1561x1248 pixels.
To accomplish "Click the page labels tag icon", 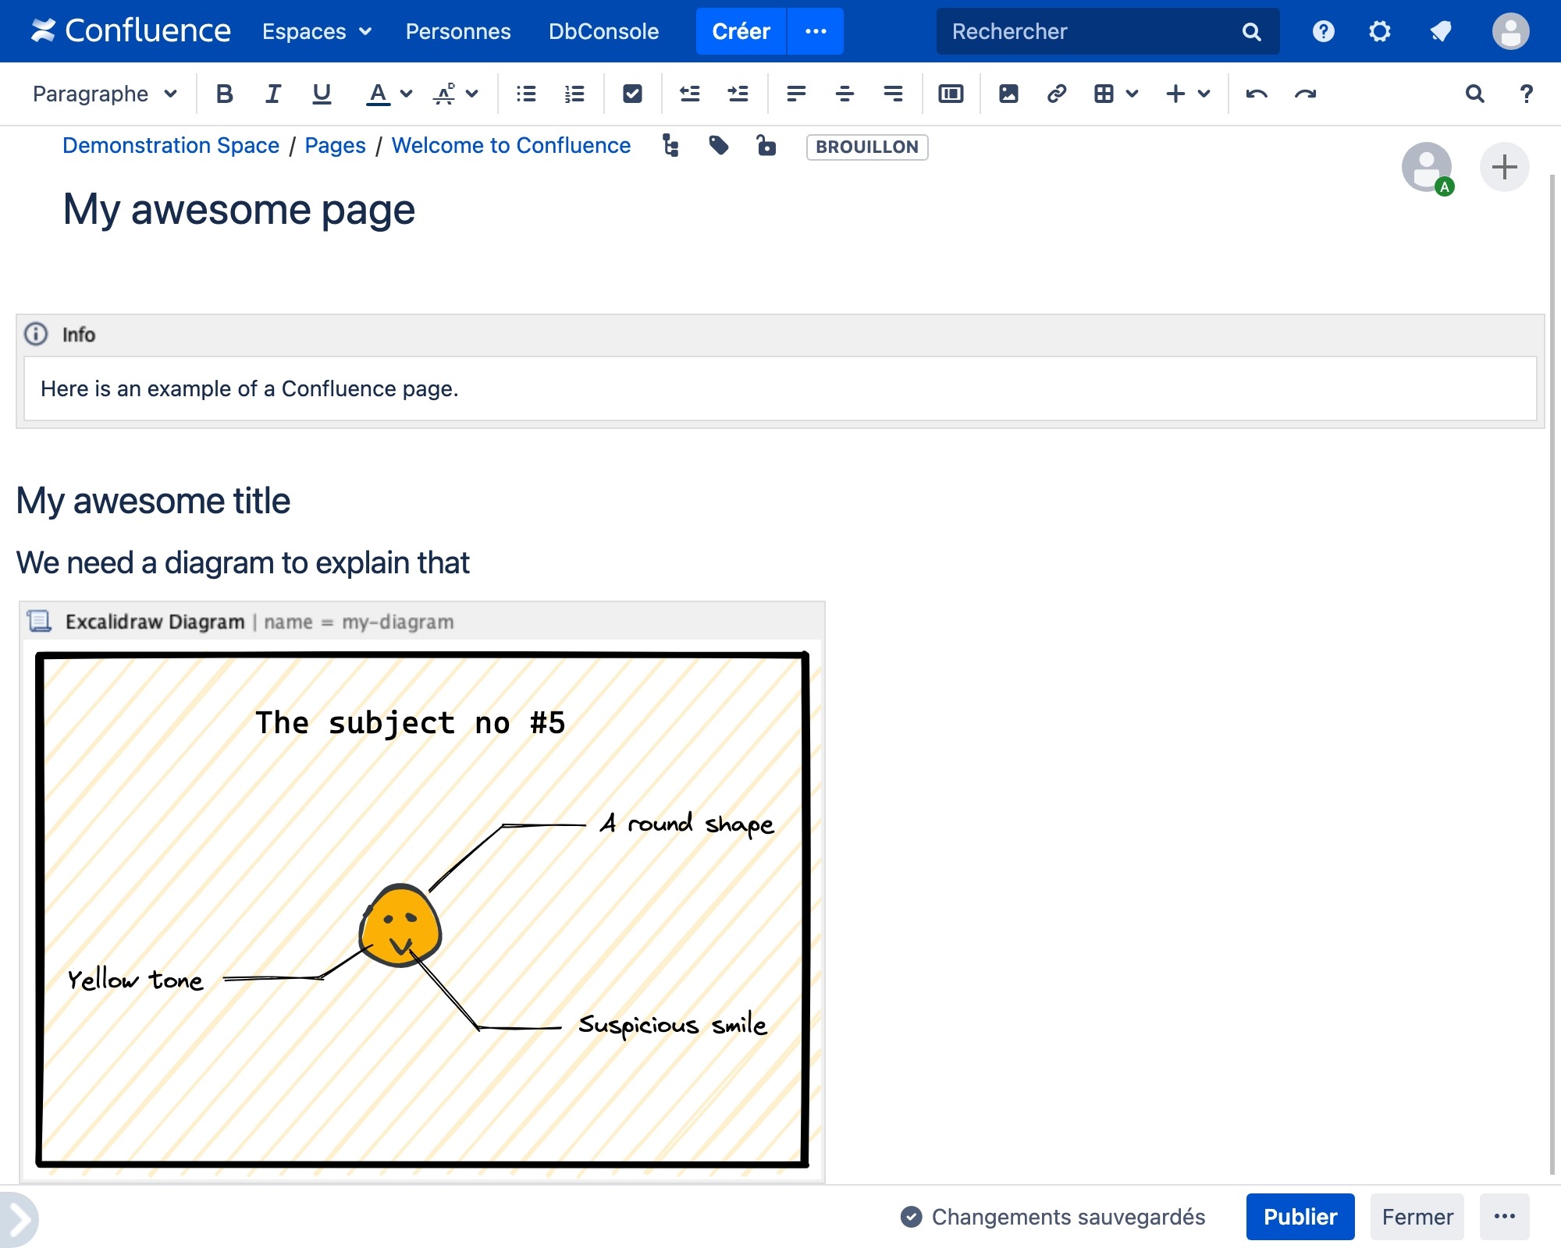I will pos(719,146).
